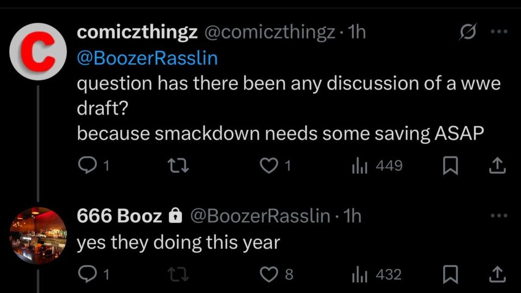Viewport: 521px width, 293px height.
Task: Share the 666 Booz reply
Action: click(x=497, y=275)
